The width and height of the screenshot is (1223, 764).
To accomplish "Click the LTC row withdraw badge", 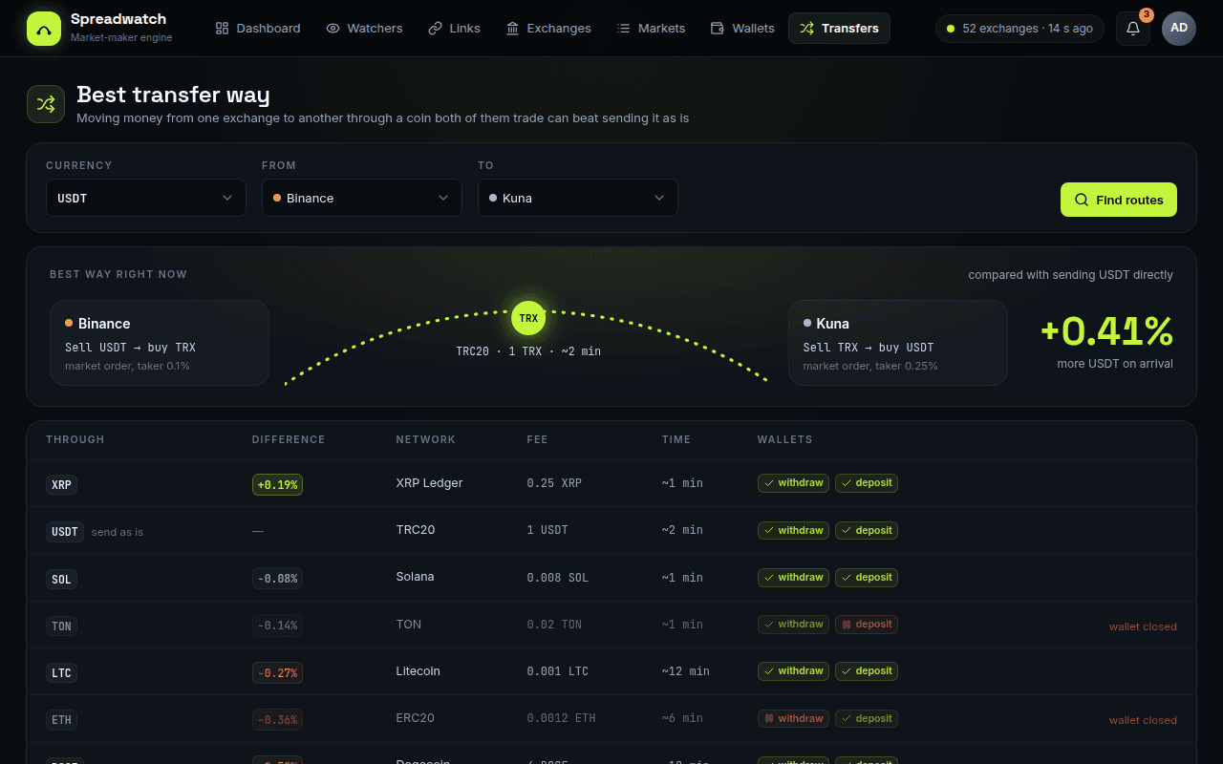I will pos(794,670).
